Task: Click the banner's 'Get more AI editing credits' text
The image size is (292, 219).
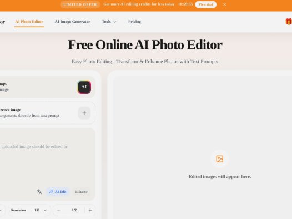Action: pyautogui.click(x=139, y=4)
